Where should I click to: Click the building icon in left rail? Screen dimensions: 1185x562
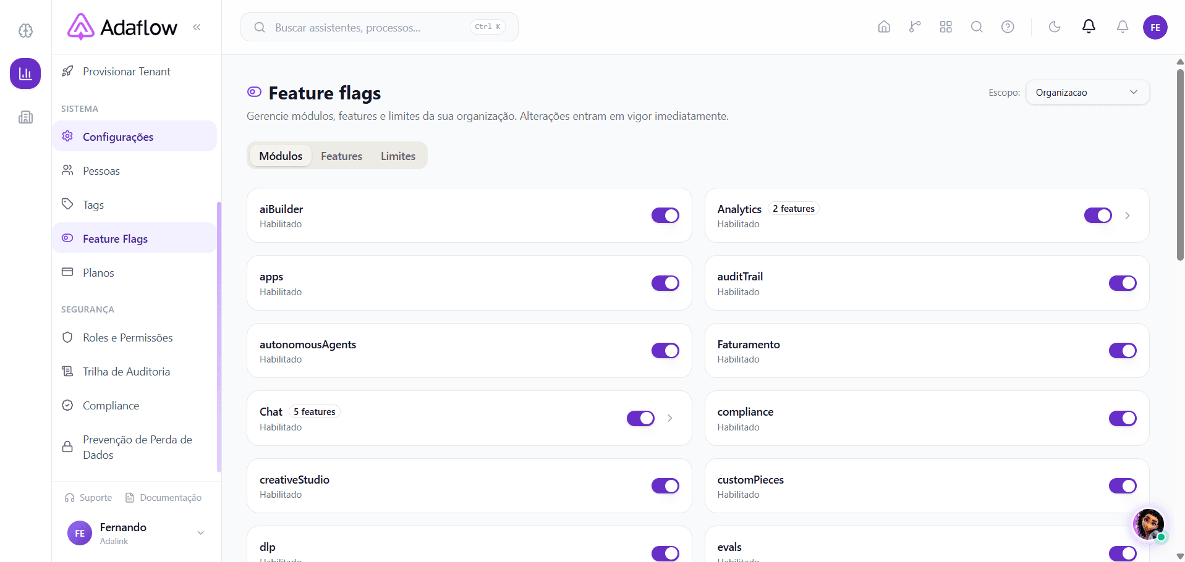25,117
